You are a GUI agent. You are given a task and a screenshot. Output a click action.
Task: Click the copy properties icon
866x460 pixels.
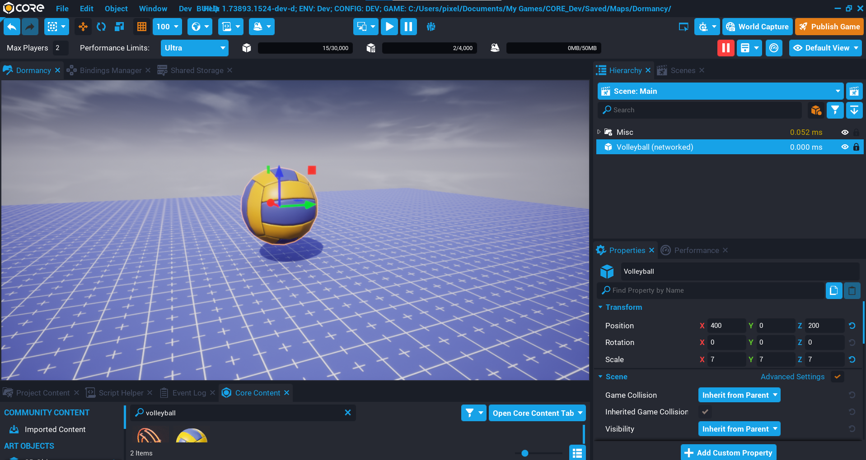pos(833,290)
